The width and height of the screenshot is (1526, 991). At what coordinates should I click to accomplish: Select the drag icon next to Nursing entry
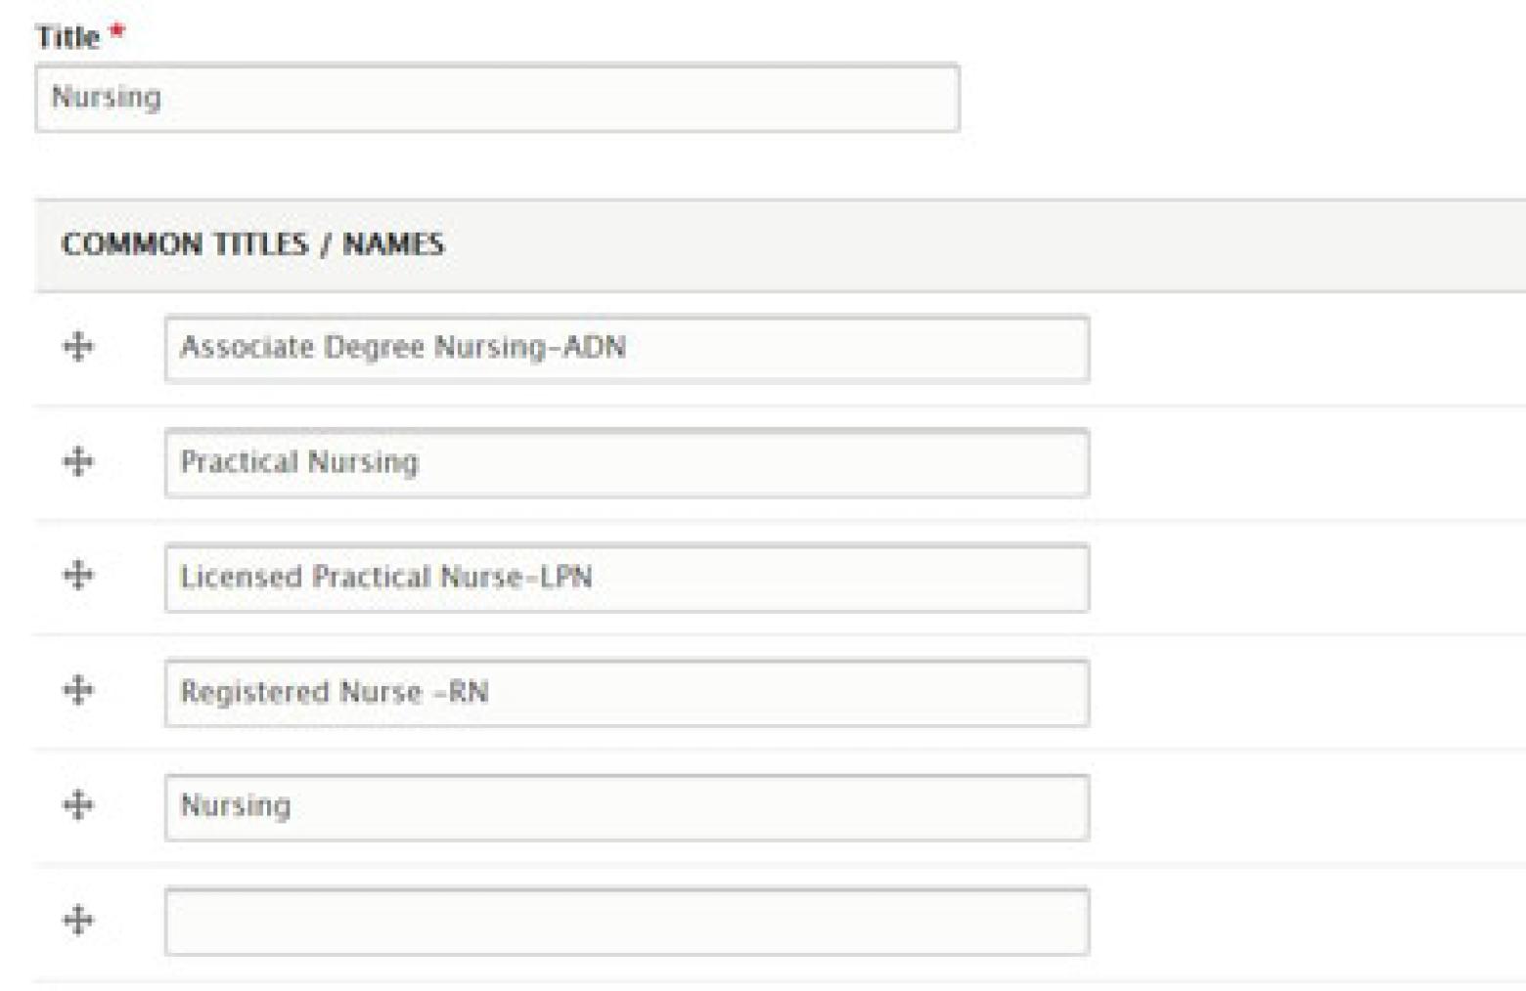click(78, 804)
